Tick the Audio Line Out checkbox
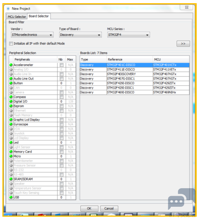199x221 pixels. click(61, 79)
